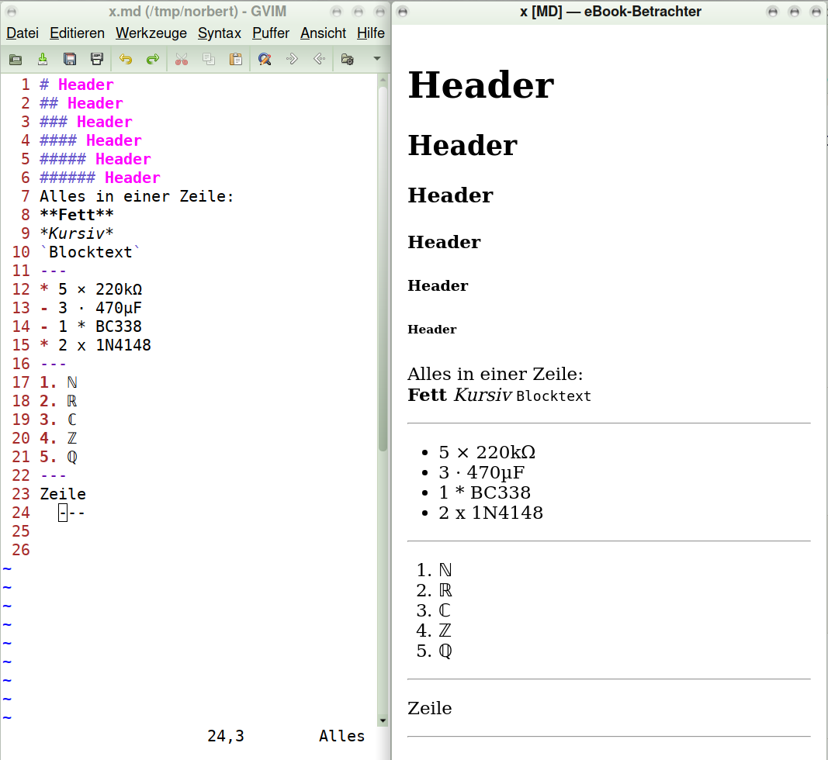
Task: Click the GVIM scrollbar up arrow
Action: click(383, 80)
